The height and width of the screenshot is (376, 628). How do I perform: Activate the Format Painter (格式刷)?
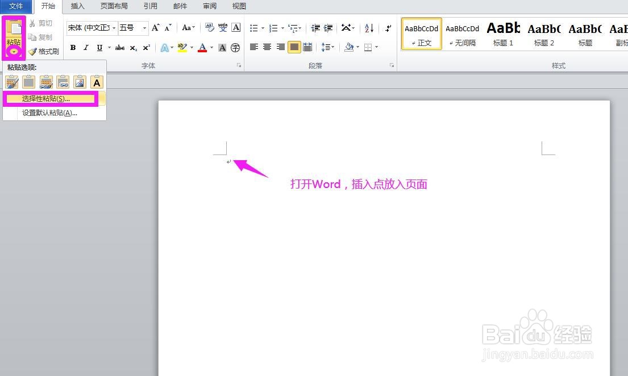click(x=44, y=51)
